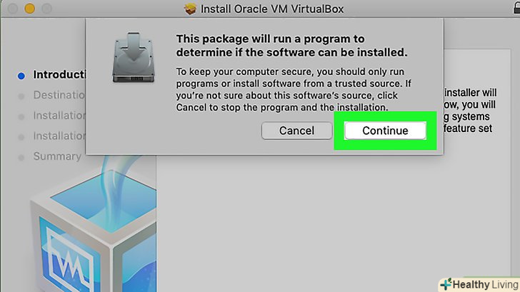This screenshot has height=292, width=520.
Task: Click the package box icon in title bar
Action: 190,9
